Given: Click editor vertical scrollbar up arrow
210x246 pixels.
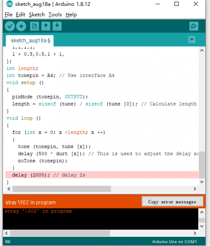Looking at the screenshot, I should (x=202, y=50).
